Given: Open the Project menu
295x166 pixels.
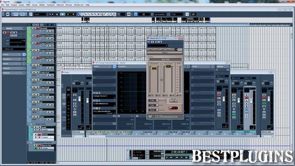Looking at the screenshot, I should coord(14,5).
